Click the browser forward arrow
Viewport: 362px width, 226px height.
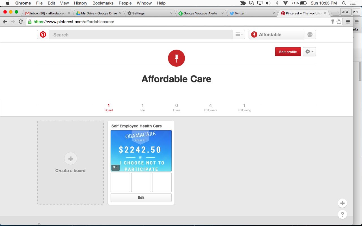pos(13,21)
